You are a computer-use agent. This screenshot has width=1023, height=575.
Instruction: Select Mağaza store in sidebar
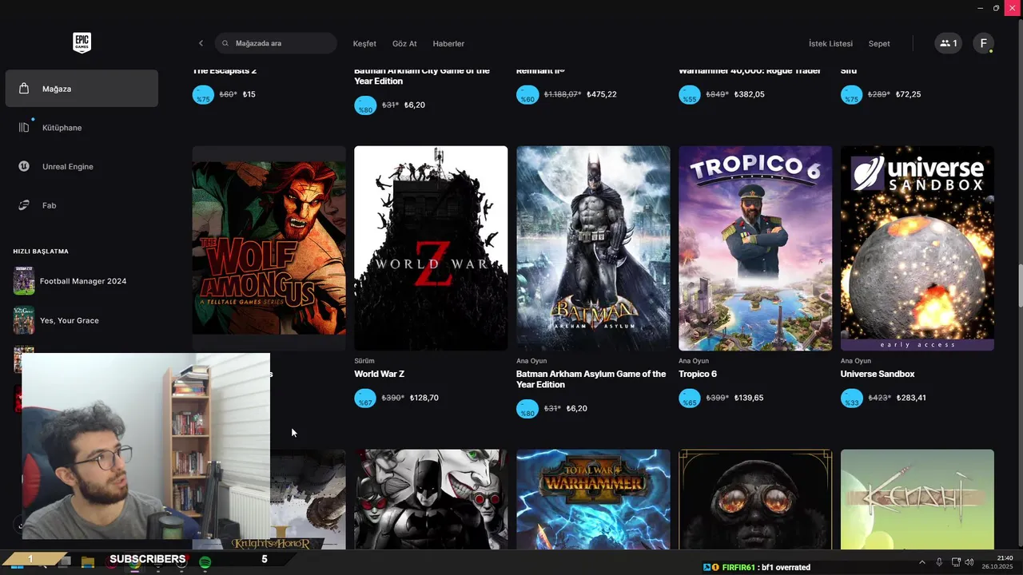[x=82, y=89]
